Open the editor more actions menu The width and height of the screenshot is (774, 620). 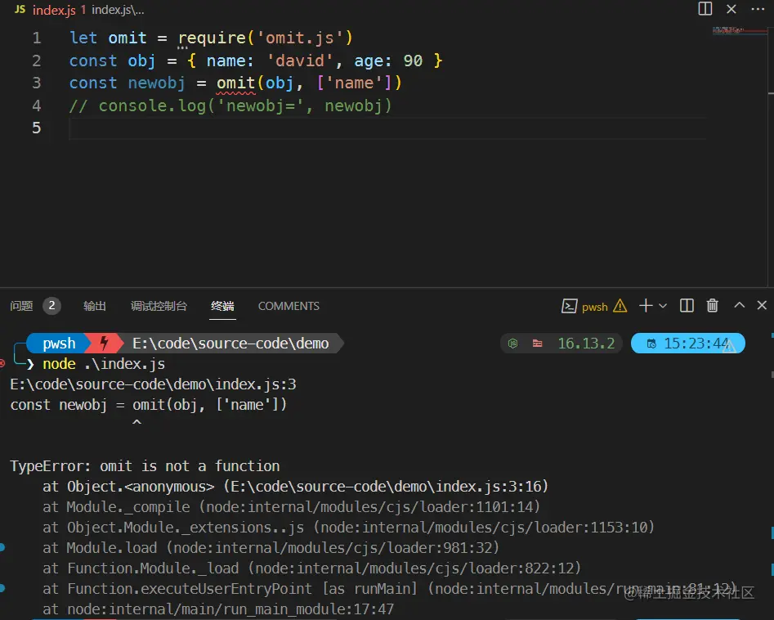coord(758,9)
